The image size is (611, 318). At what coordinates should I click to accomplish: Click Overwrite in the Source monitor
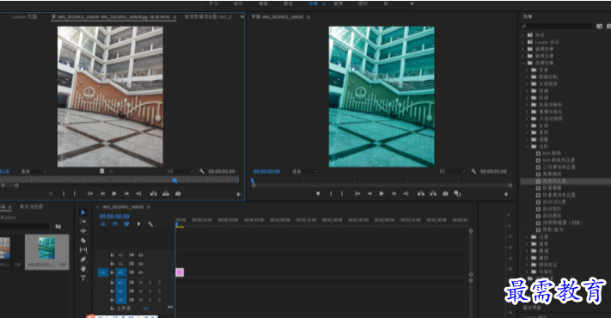(x=166, y=193)
